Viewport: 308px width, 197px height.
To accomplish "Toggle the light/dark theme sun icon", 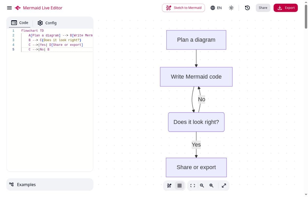I will [x=231, y=8].
